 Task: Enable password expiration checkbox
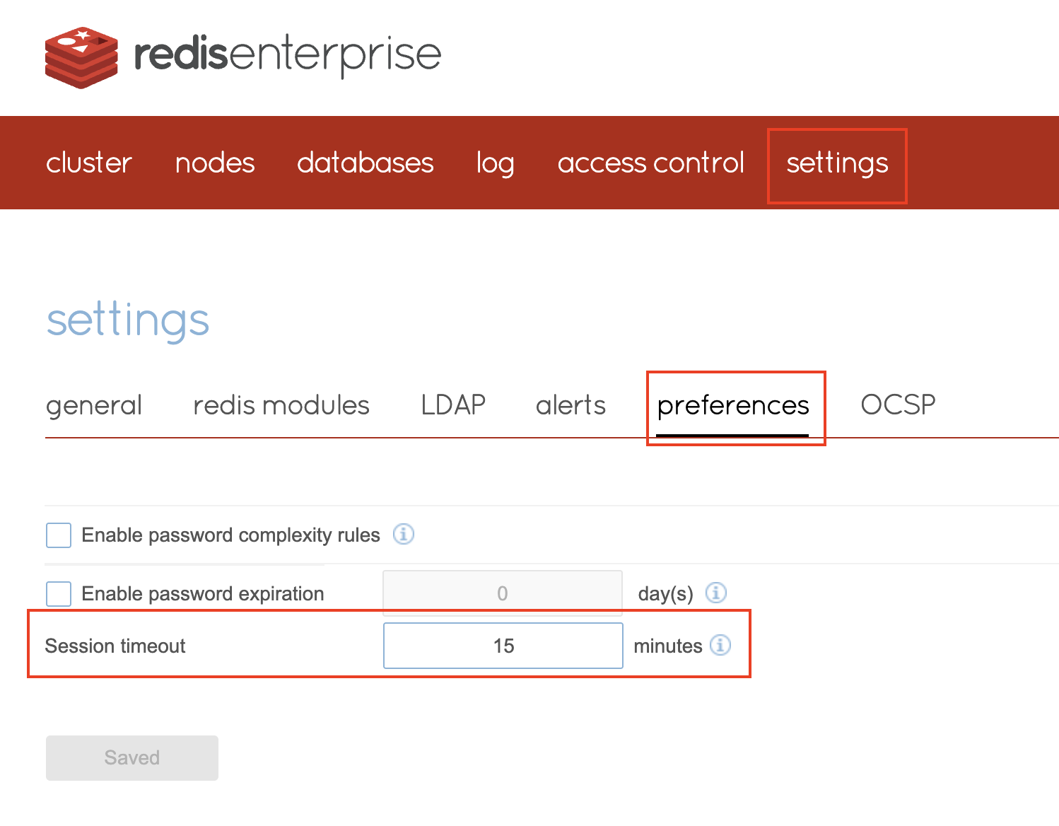(x=59, y=594)
